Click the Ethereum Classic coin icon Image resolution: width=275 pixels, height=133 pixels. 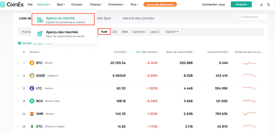click(x=32, y=126)
